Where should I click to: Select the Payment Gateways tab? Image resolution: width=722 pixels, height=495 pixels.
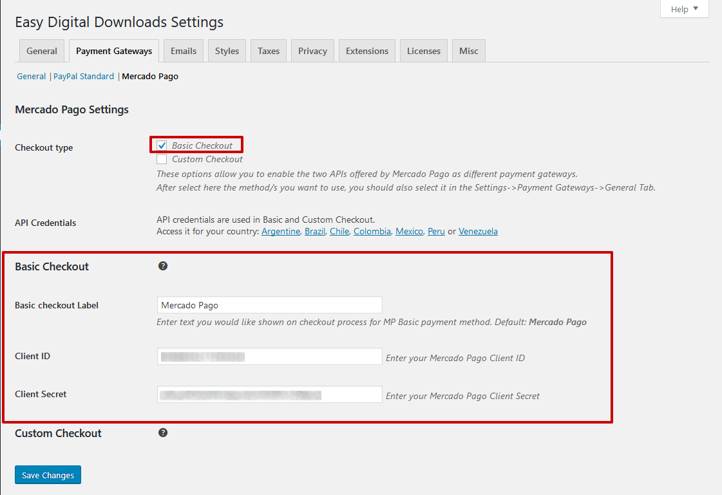(x=114, y=51)
